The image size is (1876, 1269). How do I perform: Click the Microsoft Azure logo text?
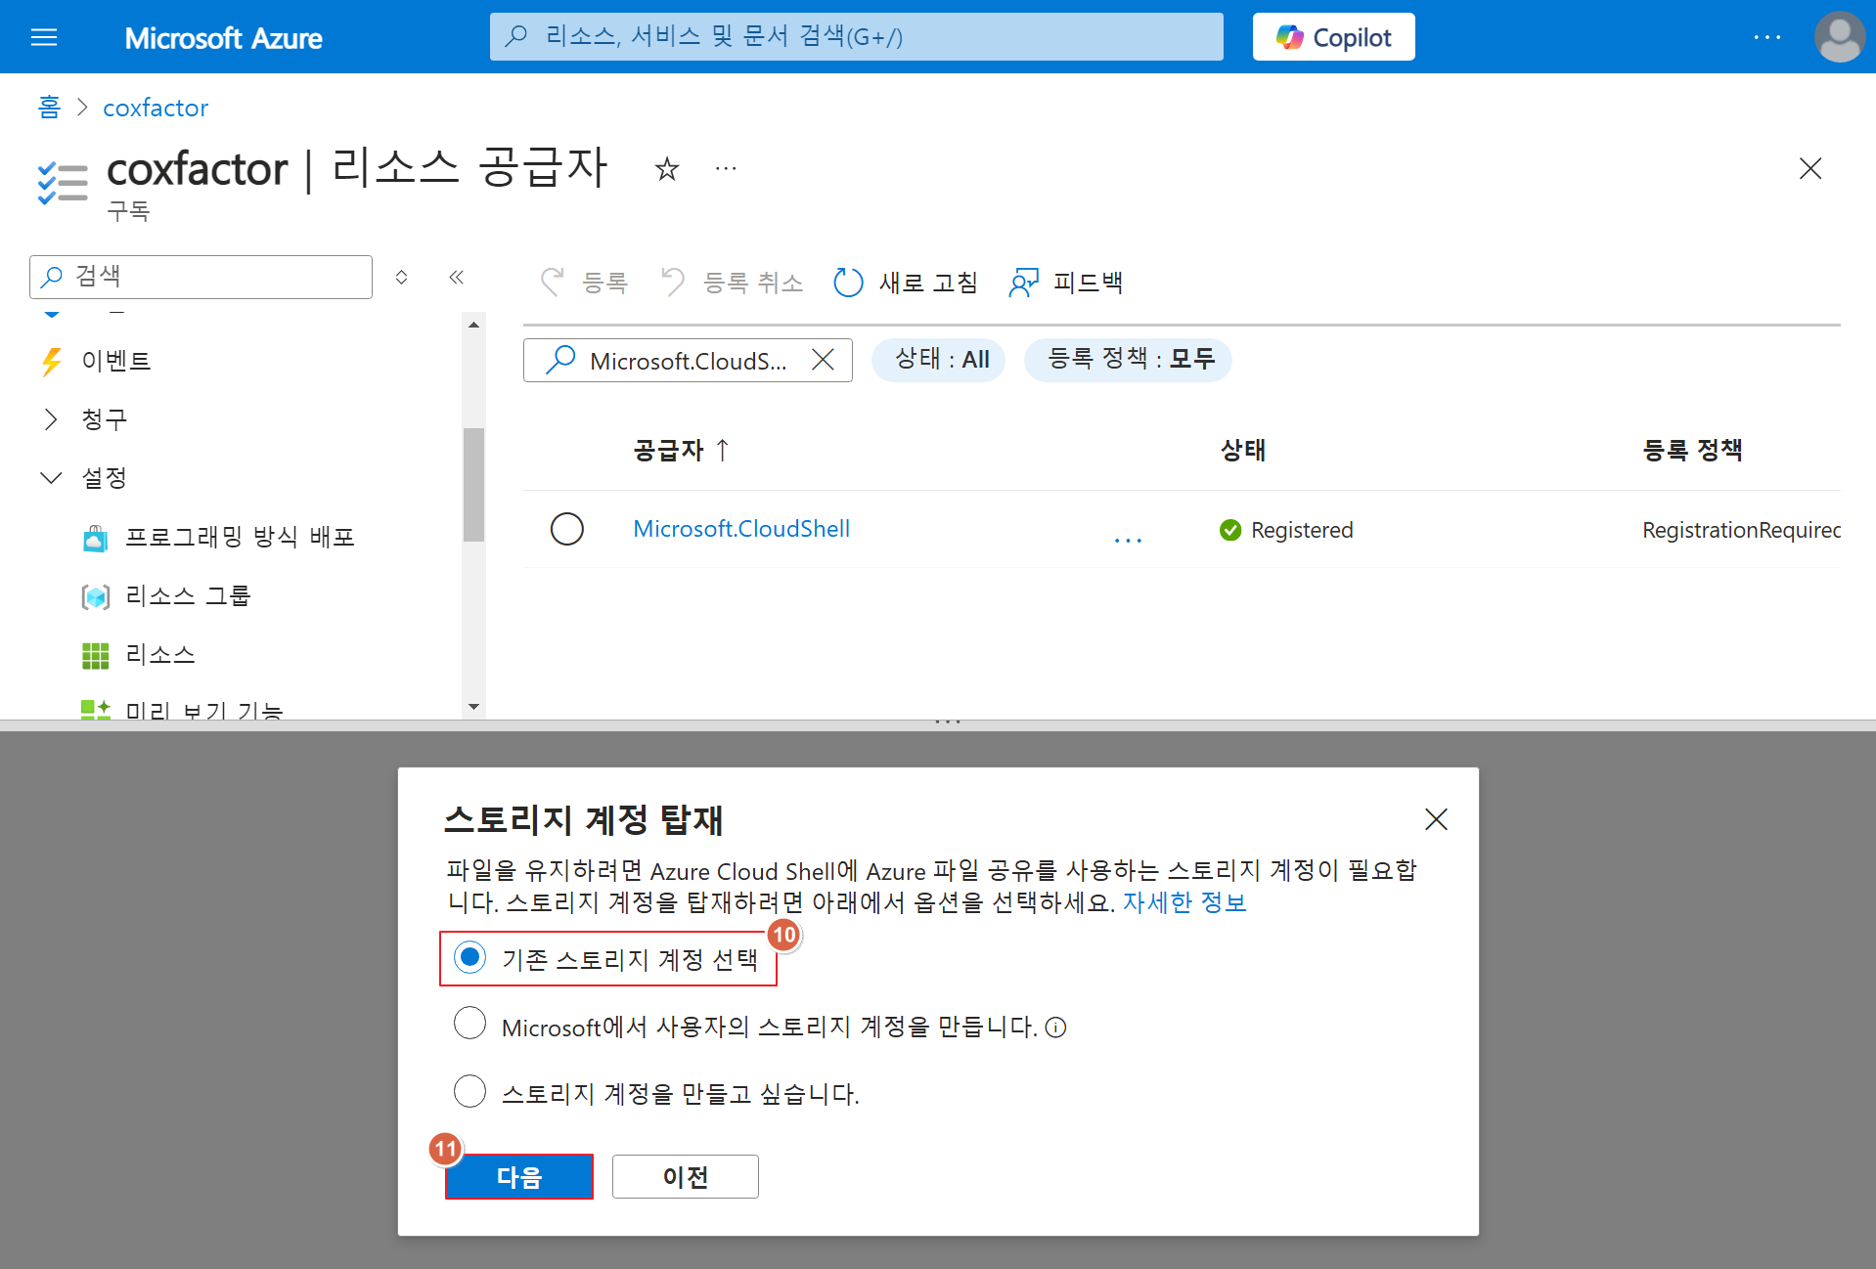[x=223, y=38]
